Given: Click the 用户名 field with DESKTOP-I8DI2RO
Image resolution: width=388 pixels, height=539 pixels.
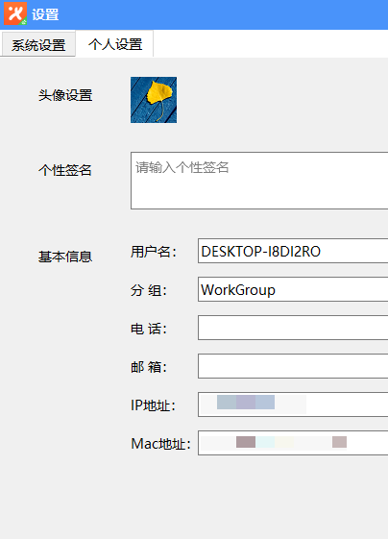Looking at the screenshot, I should tap(293, 252).
